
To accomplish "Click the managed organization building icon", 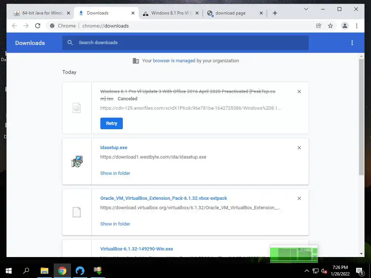I will pyautogui.click(x=136, y=61).
